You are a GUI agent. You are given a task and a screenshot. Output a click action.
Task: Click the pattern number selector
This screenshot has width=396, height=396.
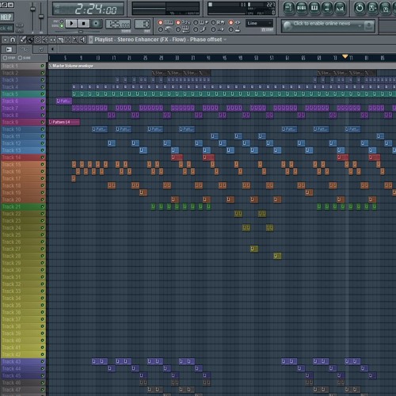[x=143, y=24]
